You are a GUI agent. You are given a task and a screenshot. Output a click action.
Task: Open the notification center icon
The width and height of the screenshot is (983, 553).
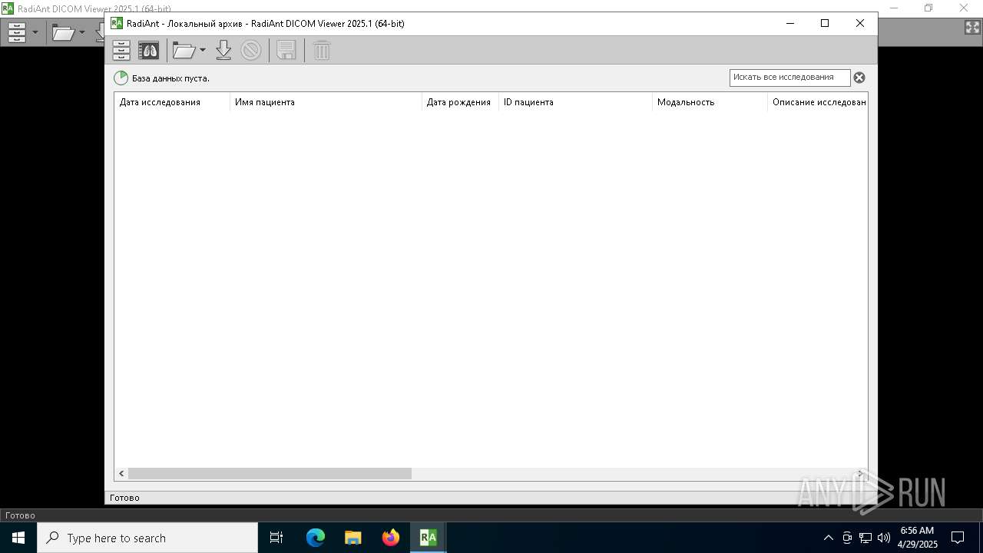(958, 538)
